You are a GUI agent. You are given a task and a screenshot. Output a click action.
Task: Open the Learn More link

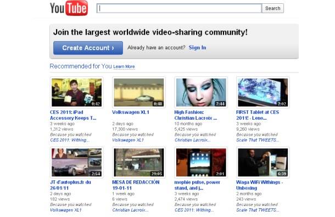click(124, 66)
